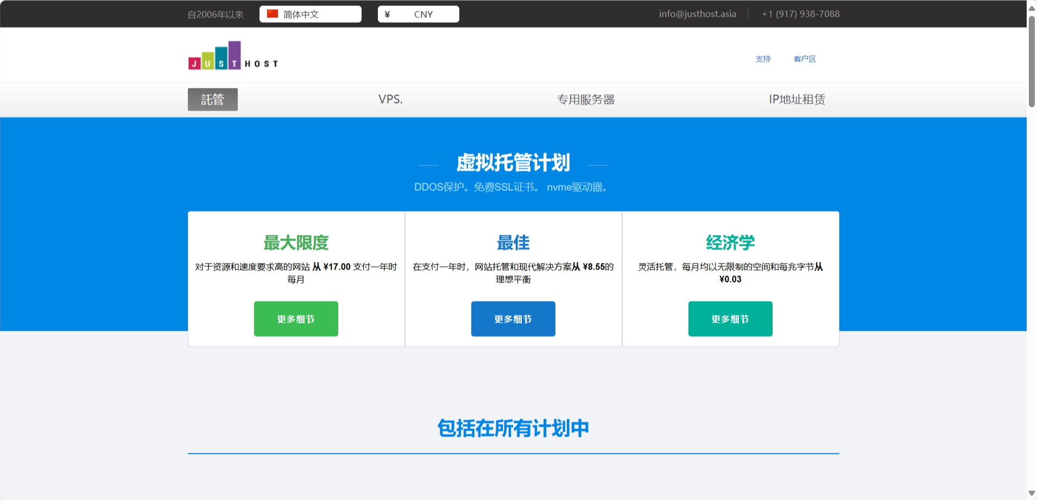Click the +1 (917) 938-7088 phone number

click(x=801, y=14)
